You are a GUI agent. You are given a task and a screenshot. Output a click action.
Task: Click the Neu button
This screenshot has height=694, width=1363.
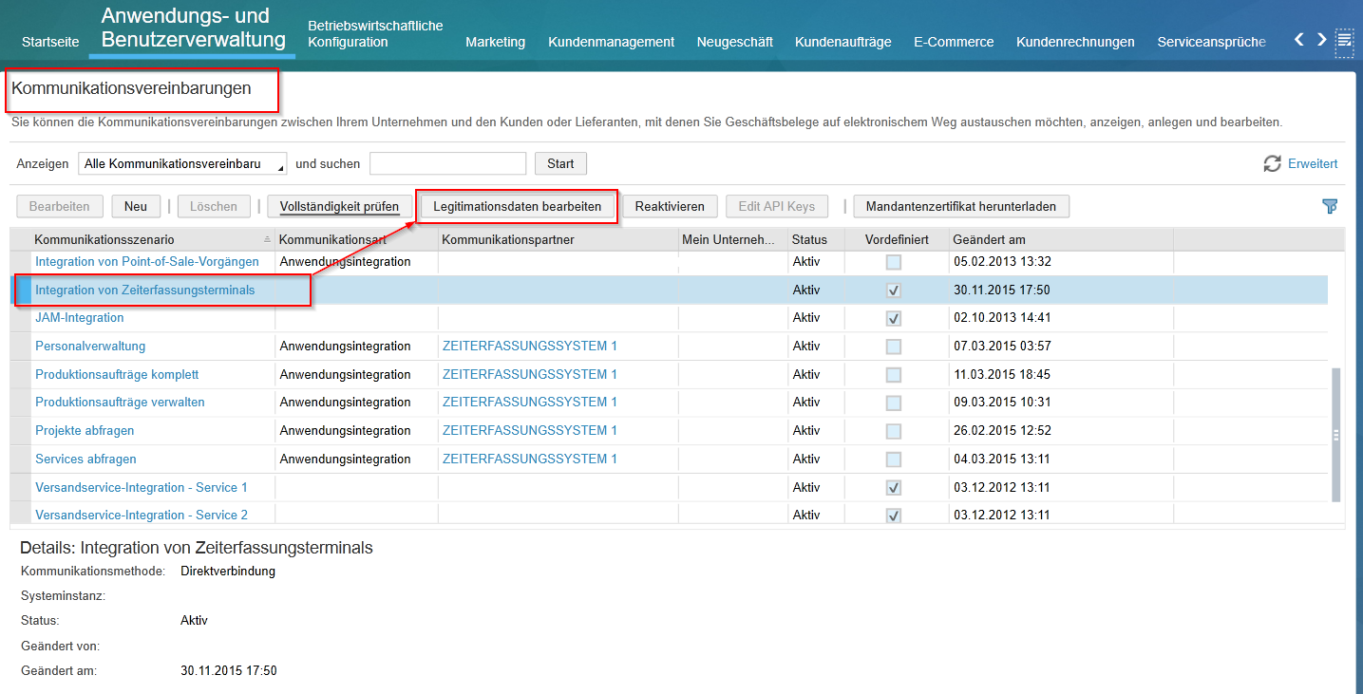click(x=136, y=206)
